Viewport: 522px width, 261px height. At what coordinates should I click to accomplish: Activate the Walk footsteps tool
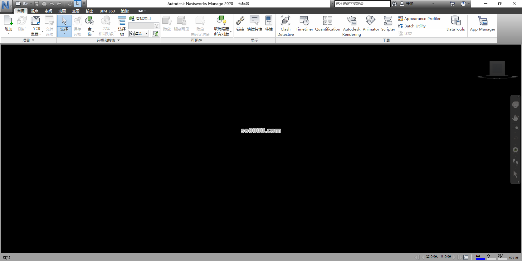tap(515, 161)
